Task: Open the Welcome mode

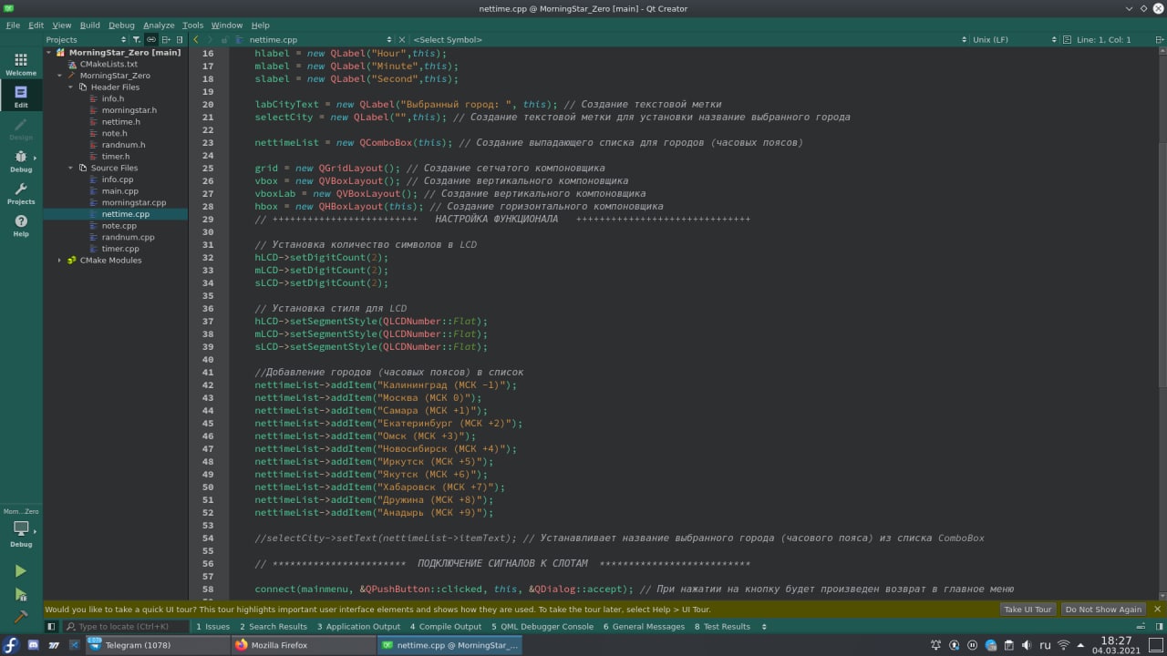Action: tap(20, 64)
